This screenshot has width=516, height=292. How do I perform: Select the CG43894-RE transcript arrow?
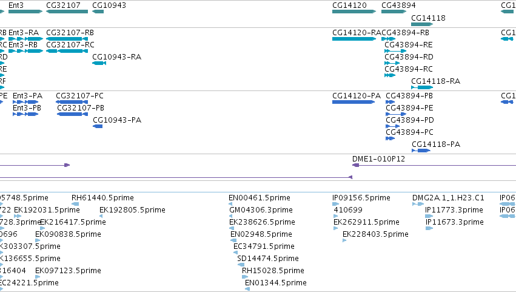point(395,51)
